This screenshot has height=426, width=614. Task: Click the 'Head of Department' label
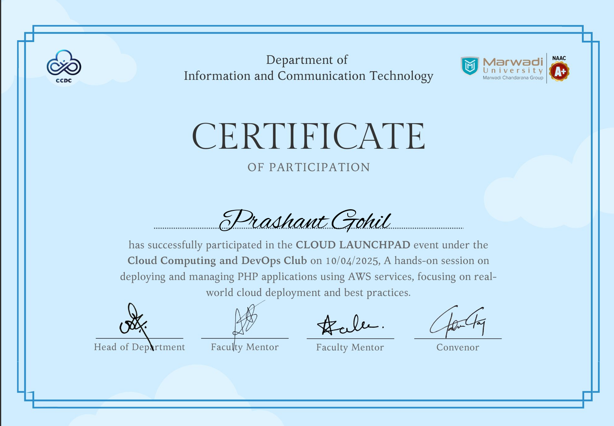pyautogui.click(x=140, y=347)
